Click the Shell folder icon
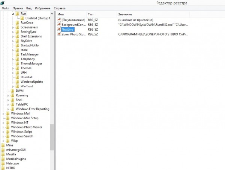This screenshot has width=225, height=170. 12,100
